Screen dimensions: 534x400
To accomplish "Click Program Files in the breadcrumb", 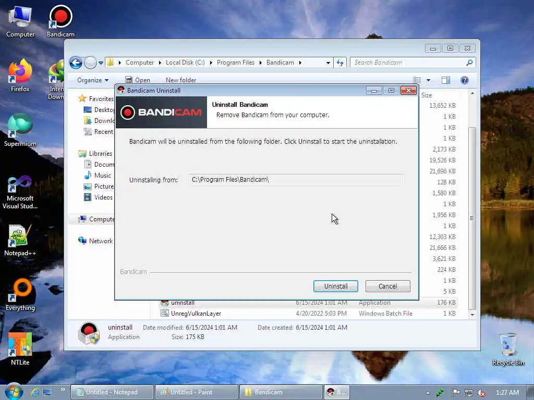I will click(236, 63).
